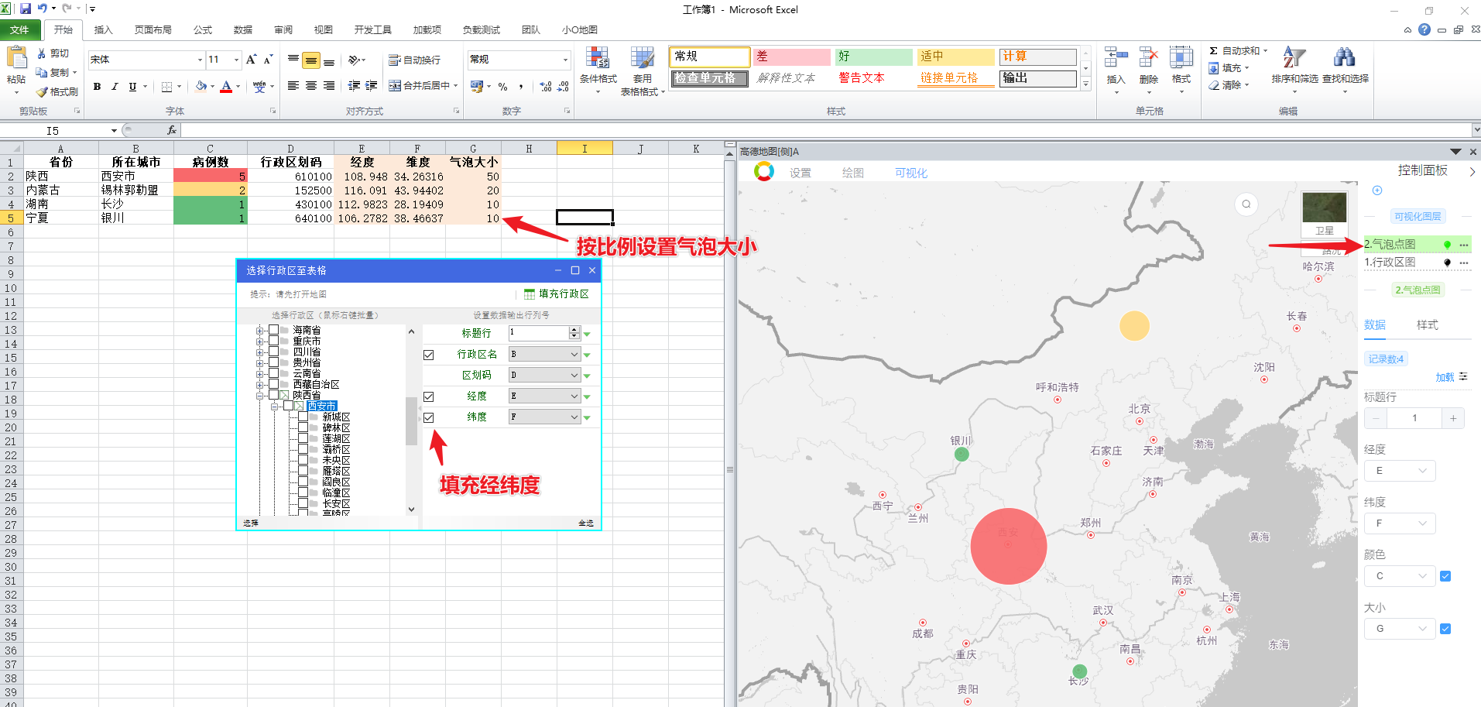
Task: Click the 填充行政区 button in the dialog
Action: 557,294
